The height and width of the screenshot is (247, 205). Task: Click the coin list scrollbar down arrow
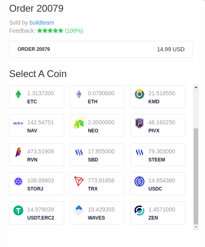click(196, 227)
